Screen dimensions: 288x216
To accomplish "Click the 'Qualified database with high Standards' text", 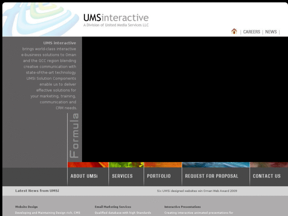I will (123, 213).
